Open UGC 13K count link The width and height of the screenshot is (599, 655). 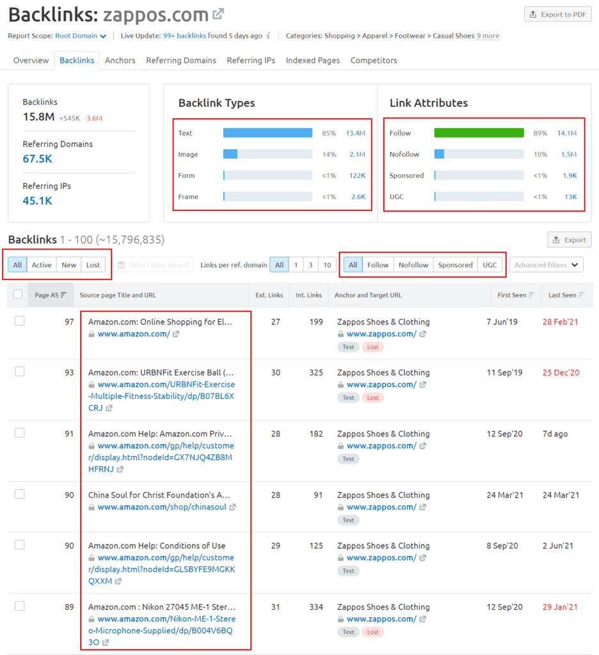pyautogui.click(x=571, y=197)
